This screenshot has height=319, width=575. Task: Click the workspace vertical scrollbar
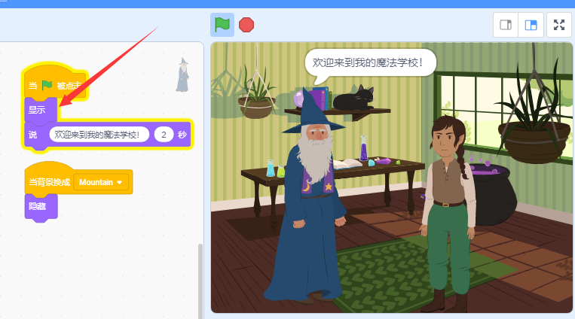click(x=200, y=278)
